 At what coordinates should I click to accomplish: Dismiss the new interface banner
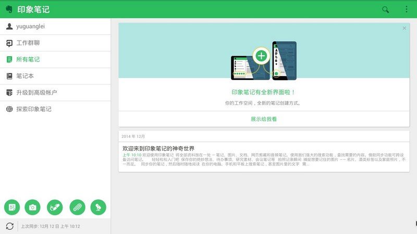[x=404, y=28]
